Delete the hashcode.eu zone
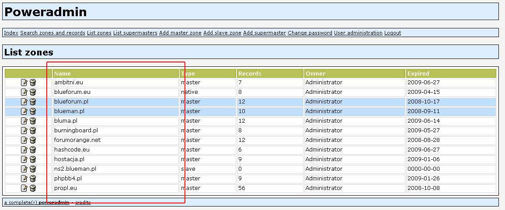This screenshot has width=505, height=210. pos(32,150)
